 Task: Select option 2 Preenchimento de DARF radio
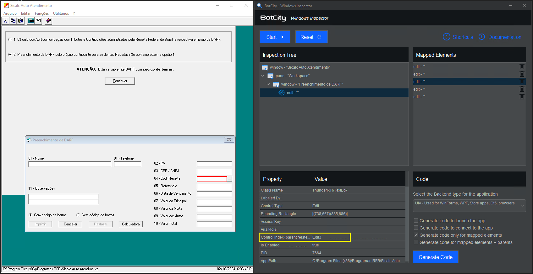(10, 55)
